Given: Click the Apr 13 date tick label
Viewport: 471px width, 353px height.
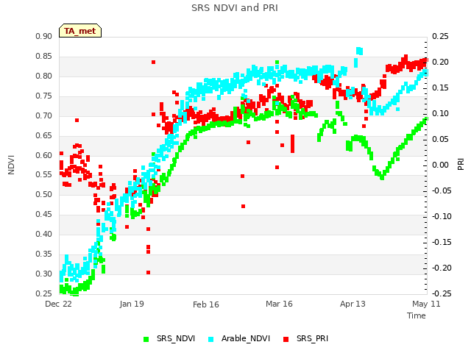Looking at the screenshot, I should coord(353,304).
